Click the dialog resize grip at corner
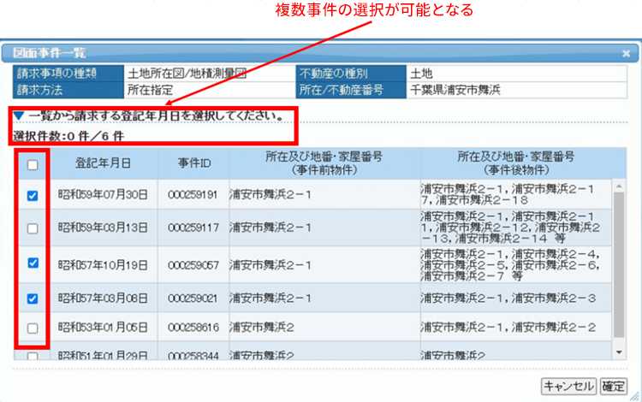642x402 pixels. [635, 395]
